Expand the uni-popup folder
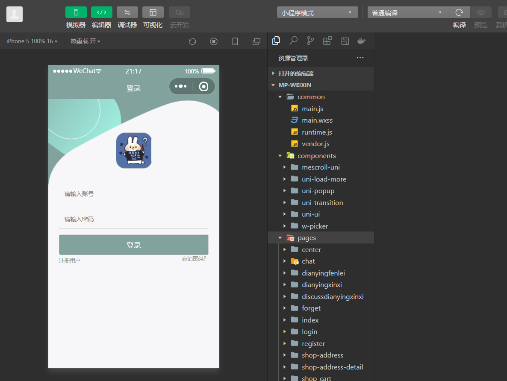Screen dimensions: 507x381 point(321,191)
